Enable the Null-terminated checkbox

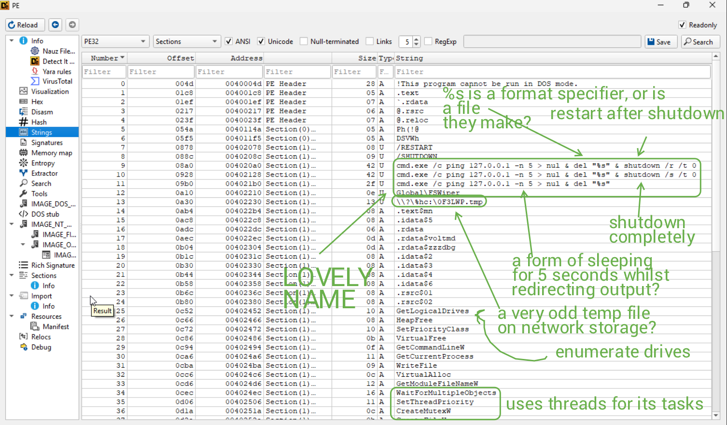(304, 41)
